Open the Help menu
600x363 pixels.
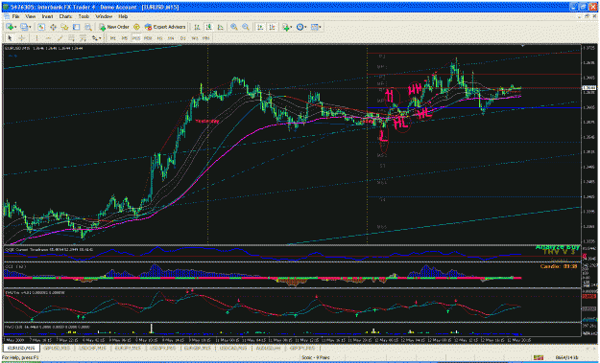tap(123, 17)
